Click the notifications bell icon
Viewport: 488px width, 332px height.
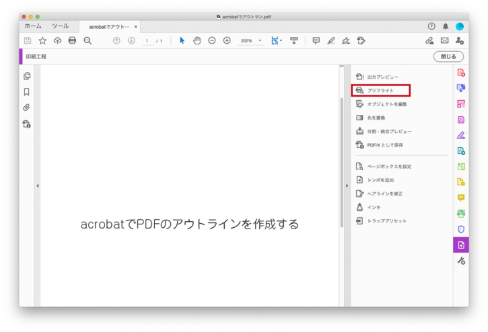(x=446, y=26)
